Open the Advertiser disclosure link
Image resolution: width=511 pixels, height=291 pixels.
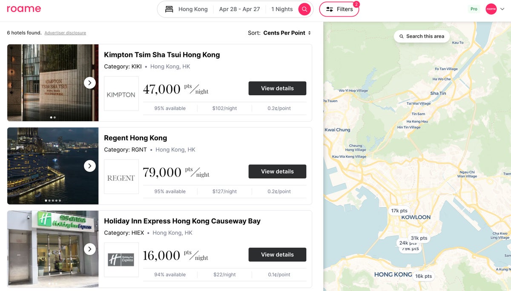point(65,33)
